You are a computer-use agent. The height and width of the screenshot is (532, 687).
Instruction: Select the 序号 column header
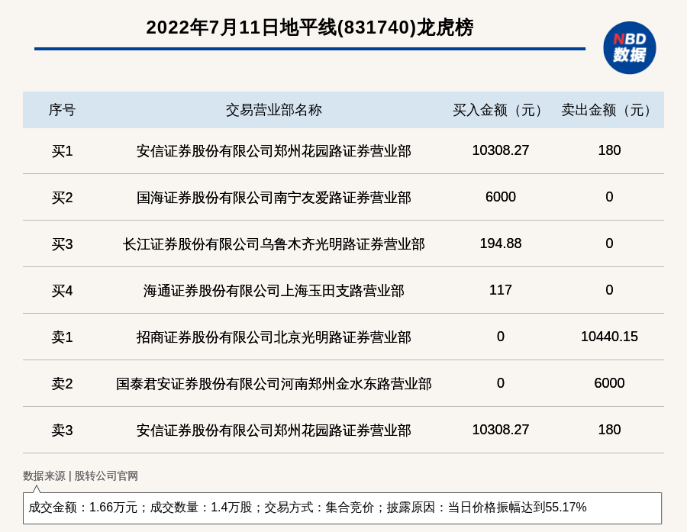click(62, 110)
